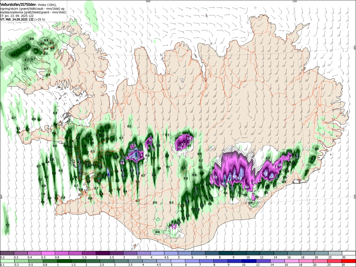The image size is (356, 267).
Task: Click the '6.6' precipitation value on the southeast glacier
Action: (239, 178)
